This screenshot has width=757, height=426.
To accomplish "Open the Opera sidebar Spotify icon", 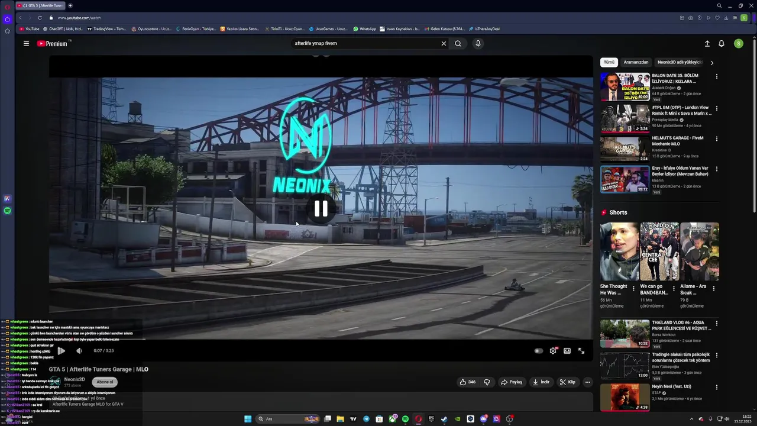I will 7,211.
